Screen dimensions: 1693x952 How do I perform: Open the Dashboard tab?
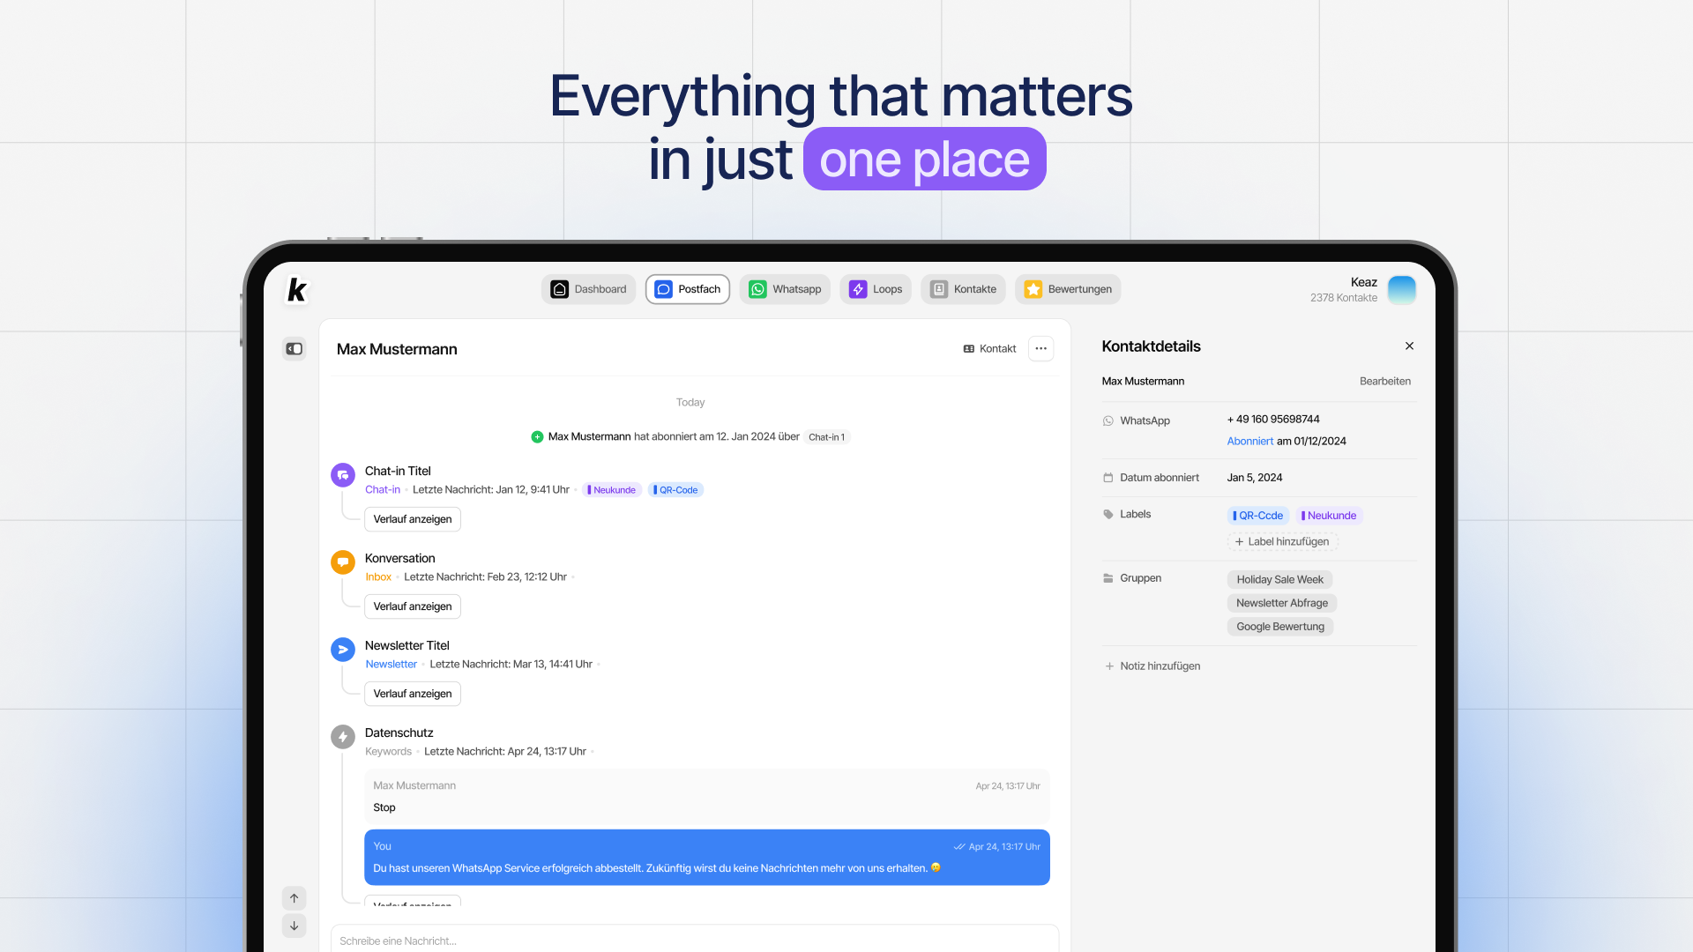588,289
